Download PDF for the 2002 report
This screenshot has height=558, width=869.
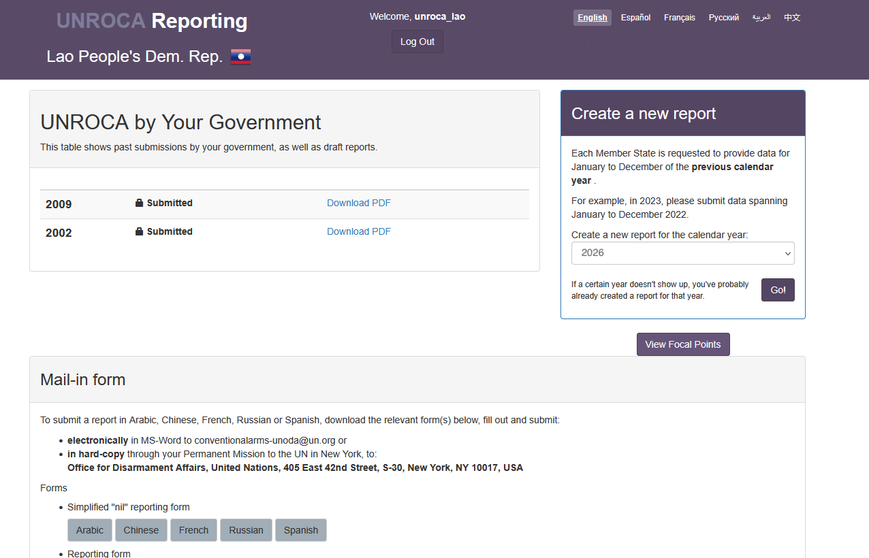pyautogui.click(x=359, y=231)
